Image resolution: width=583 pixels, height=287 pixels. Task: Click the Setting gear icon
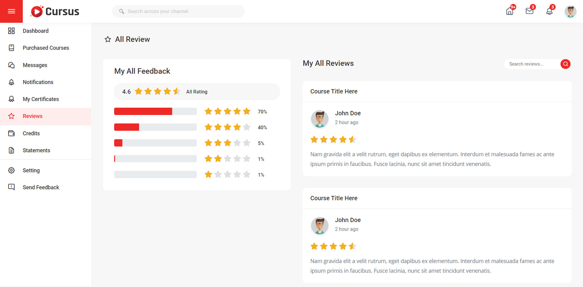tap(11, 170)
